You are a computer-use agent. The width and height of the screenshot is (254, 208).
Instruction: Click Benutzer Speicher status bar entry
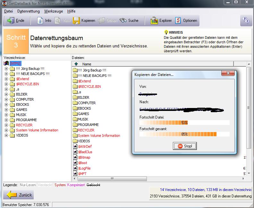tap(26, 205)
